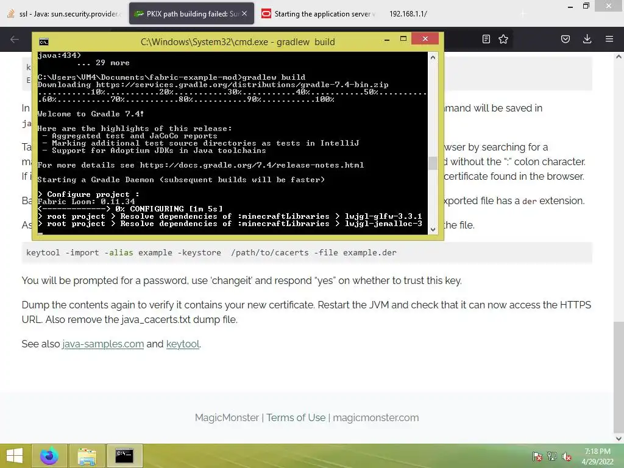
Task: Switch to the Starting the application server tab
Action: (x=318, y=14)
